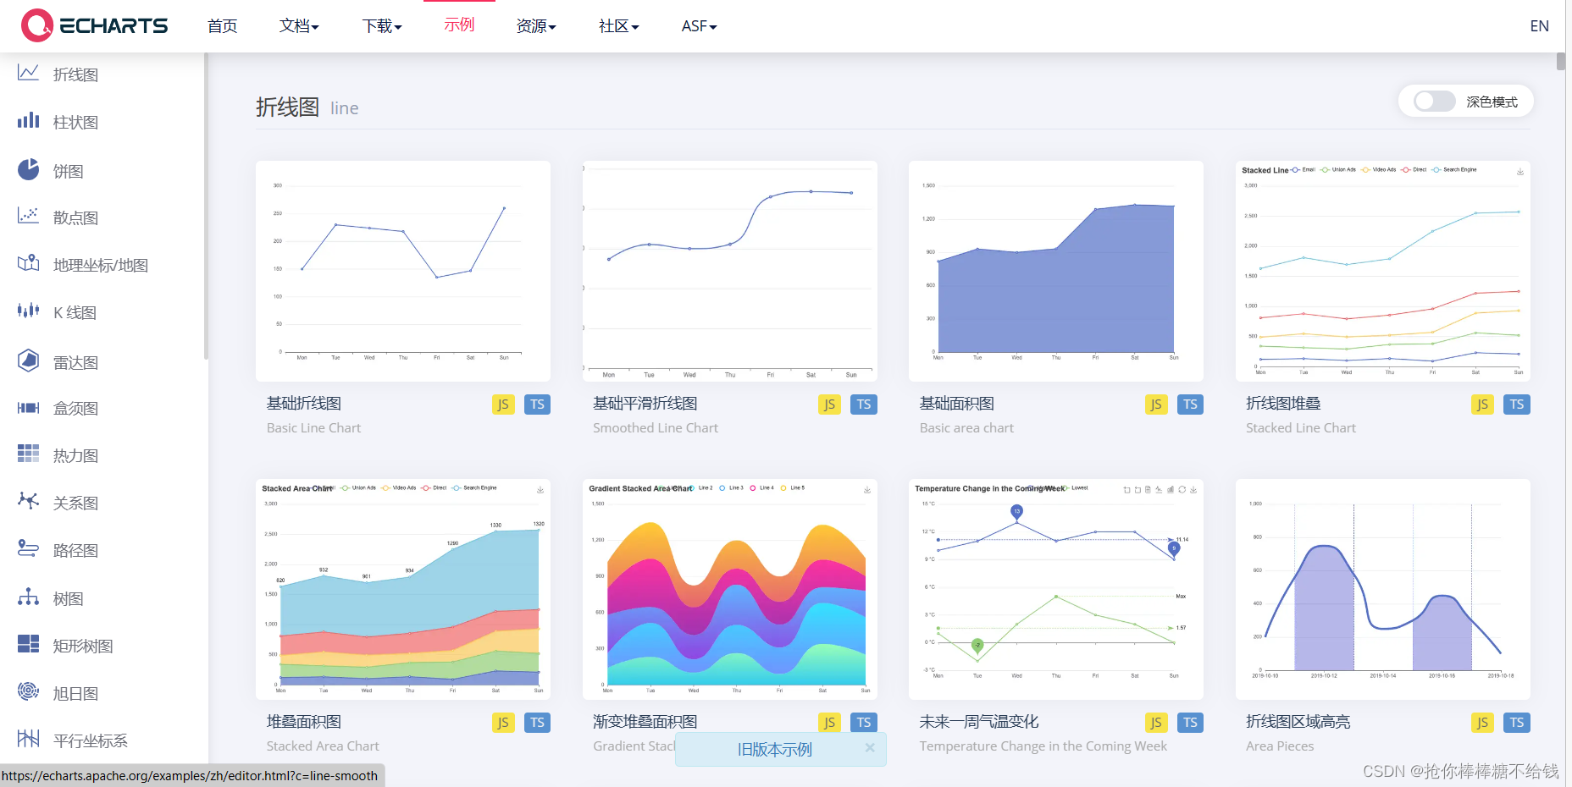
Task: Open JS editor for 基础折线图
Action: [x=503, y=405]
